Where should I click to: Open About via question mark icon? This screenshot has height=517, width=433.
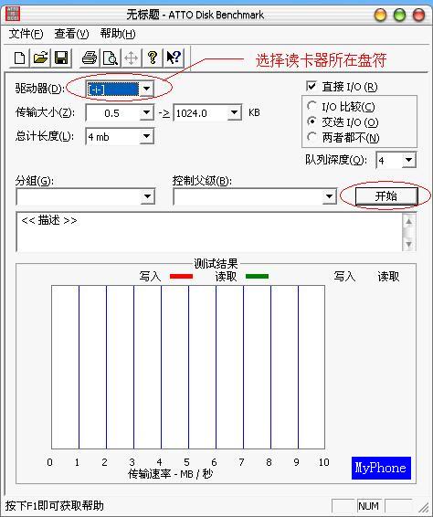tap(152, 58)
